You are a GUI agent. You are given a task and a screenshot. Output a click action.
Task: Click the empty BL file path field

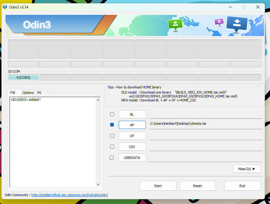pos(206,114)
